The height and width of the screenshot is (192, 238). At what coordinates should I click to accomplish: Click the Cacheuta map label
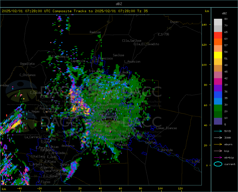pyautogui.click(x=49, y=111)
